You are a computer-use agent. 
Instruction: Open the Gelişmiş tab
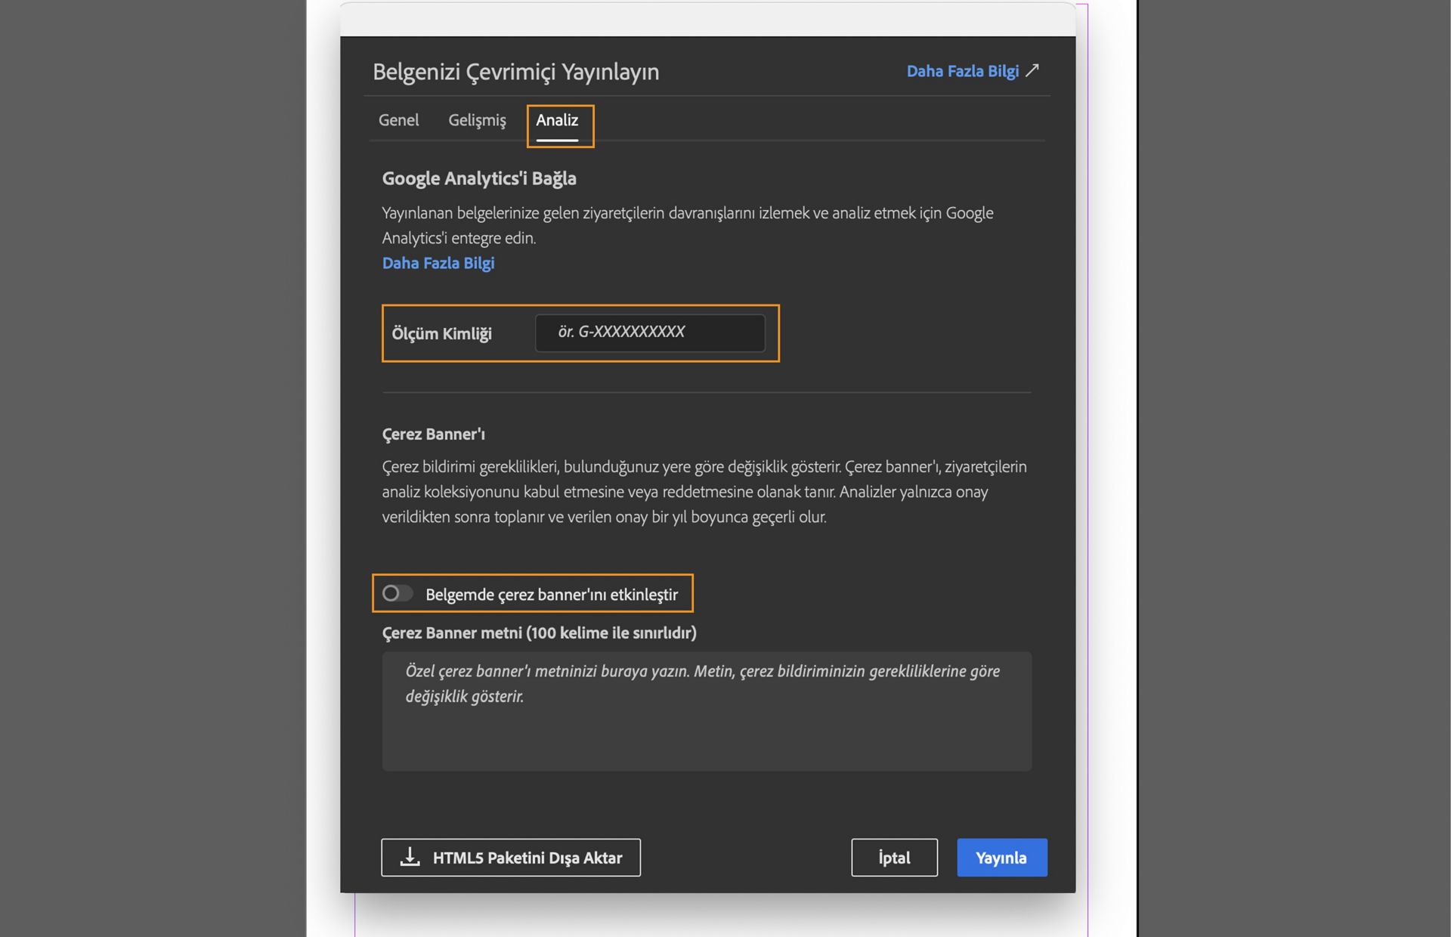(477, 120)
